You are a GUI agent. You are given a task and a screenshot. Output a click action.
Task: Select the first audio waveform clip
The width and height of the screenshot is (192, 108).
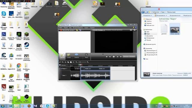tap(75, 75)
